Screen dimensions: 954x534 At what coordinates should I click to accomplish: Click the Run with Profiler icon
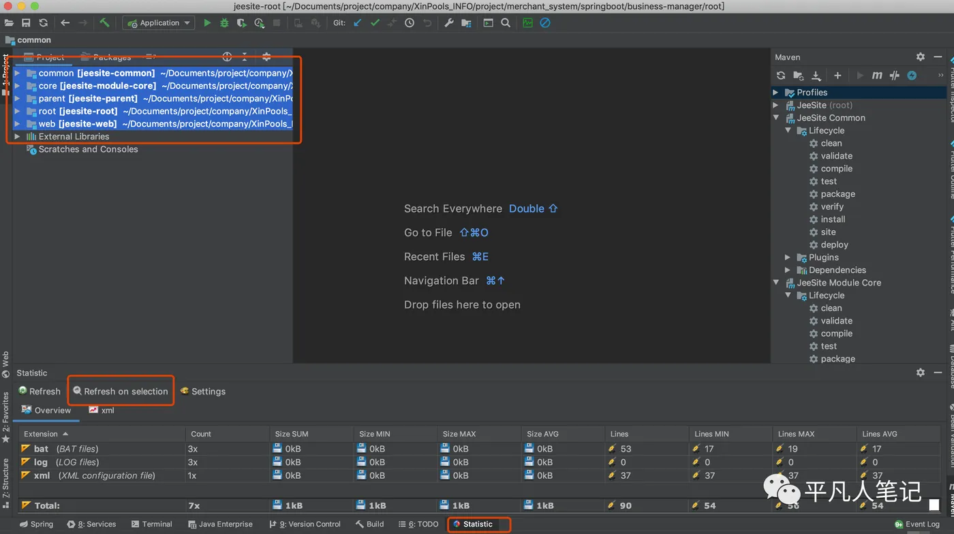coord(259,23)
